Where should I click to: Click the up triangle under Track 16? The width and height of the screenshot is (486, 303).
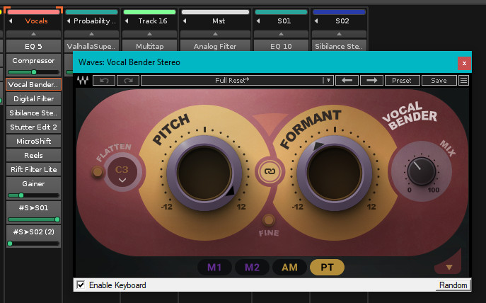149,34
